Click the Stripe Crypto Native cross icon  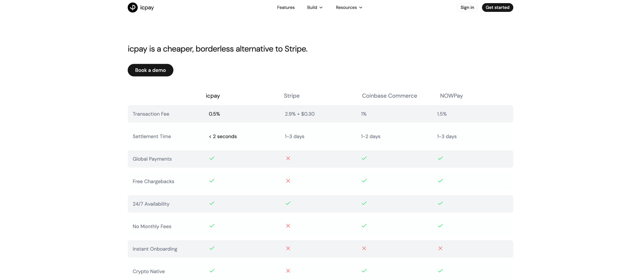tap(288, 271)
